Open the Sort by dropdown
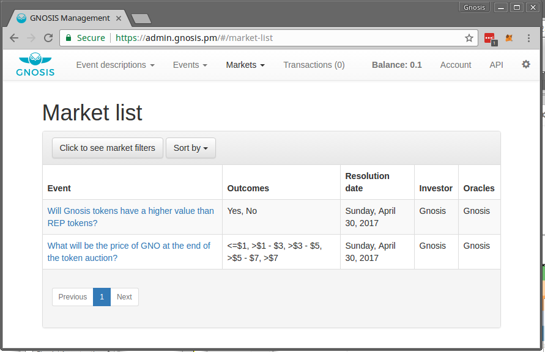This screenshot has width=545, height=352. [x=191, y=148]
